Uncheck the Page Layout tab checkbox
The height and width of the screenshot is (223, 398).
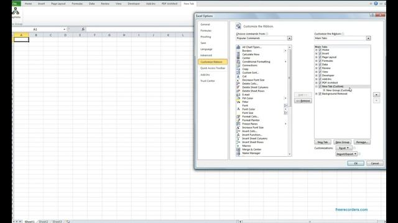pos(320,57)
